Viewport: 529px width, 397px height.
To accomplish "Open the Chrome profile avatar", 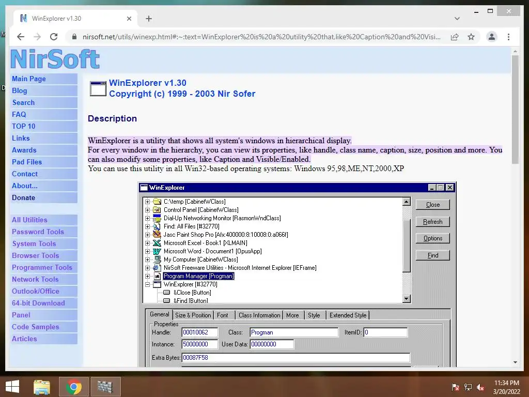I will [492, 37].
